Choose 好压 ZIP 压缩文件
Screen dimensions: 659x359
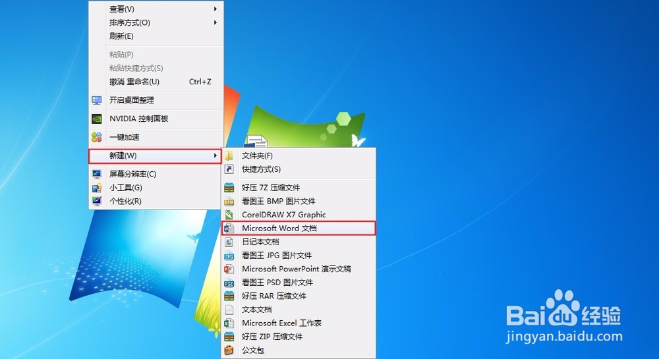299,337
